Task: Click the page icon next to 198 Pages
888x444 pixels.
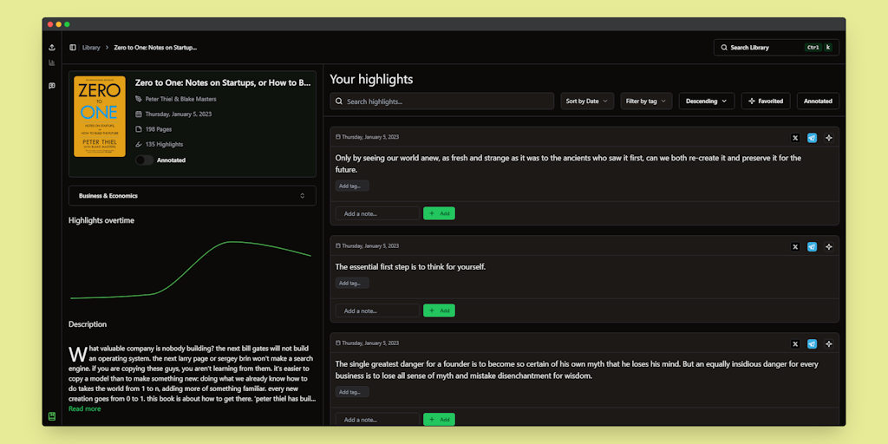Action: point(139,129)
